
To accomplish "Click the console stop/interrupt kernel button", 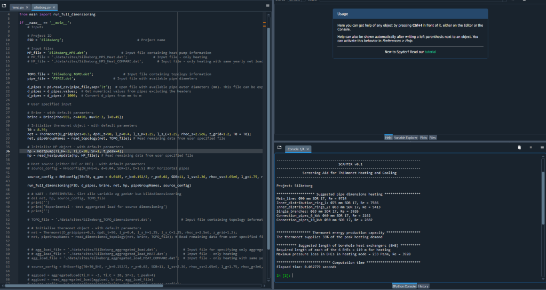I will [x=531, y=148].
